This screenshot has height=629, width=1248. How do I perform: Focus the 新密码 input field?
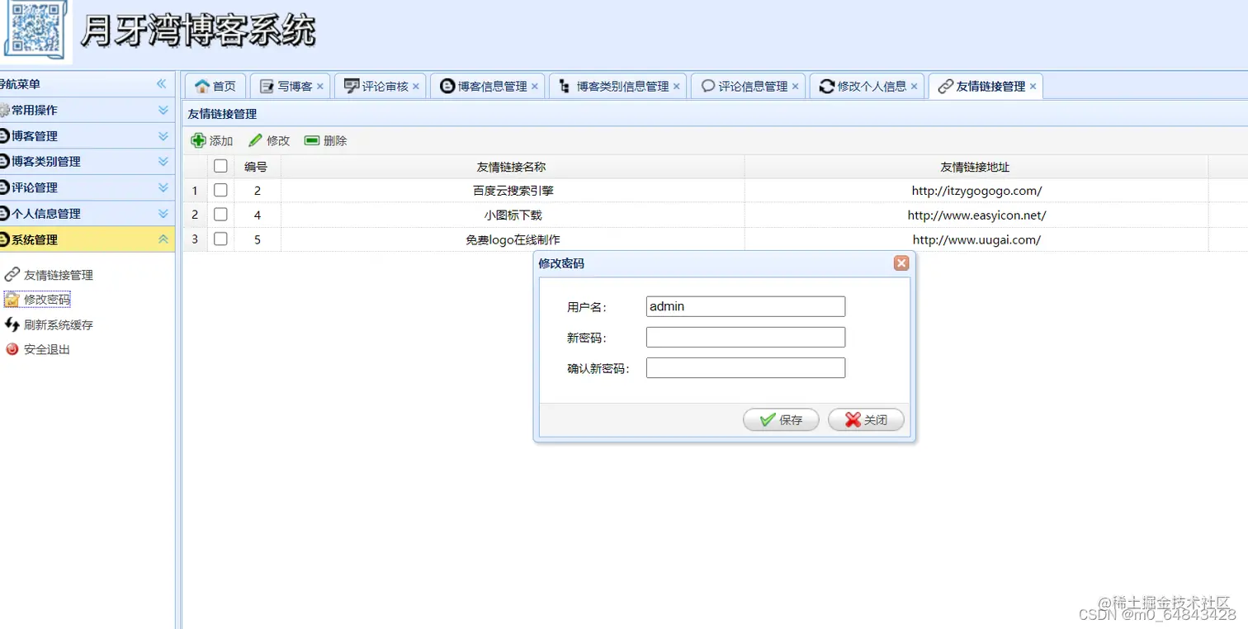pyautogui.click(x=745, y=337)
